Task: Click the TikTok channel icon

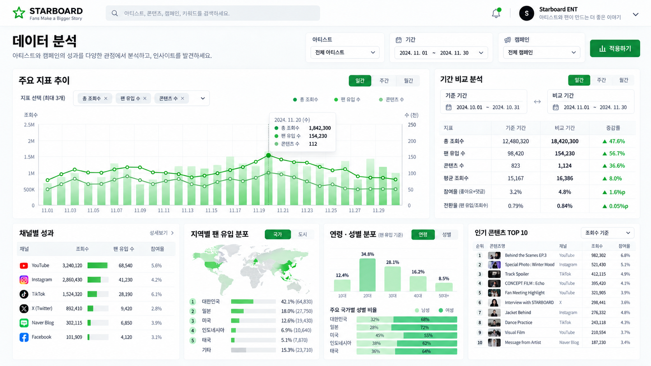Action: pyautogui.click(x=24, y=294)
